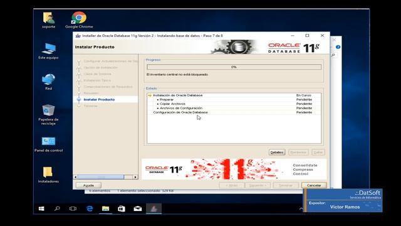
Task: Select Archivos de Configuración row
Action: click(x=234, y=108)
